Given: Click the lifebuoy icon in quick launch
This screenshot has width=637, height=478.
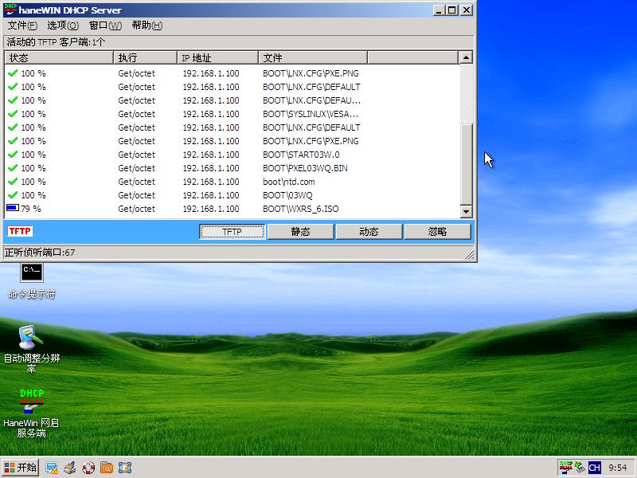Looking at the screenshot, I should coord(88,468).
